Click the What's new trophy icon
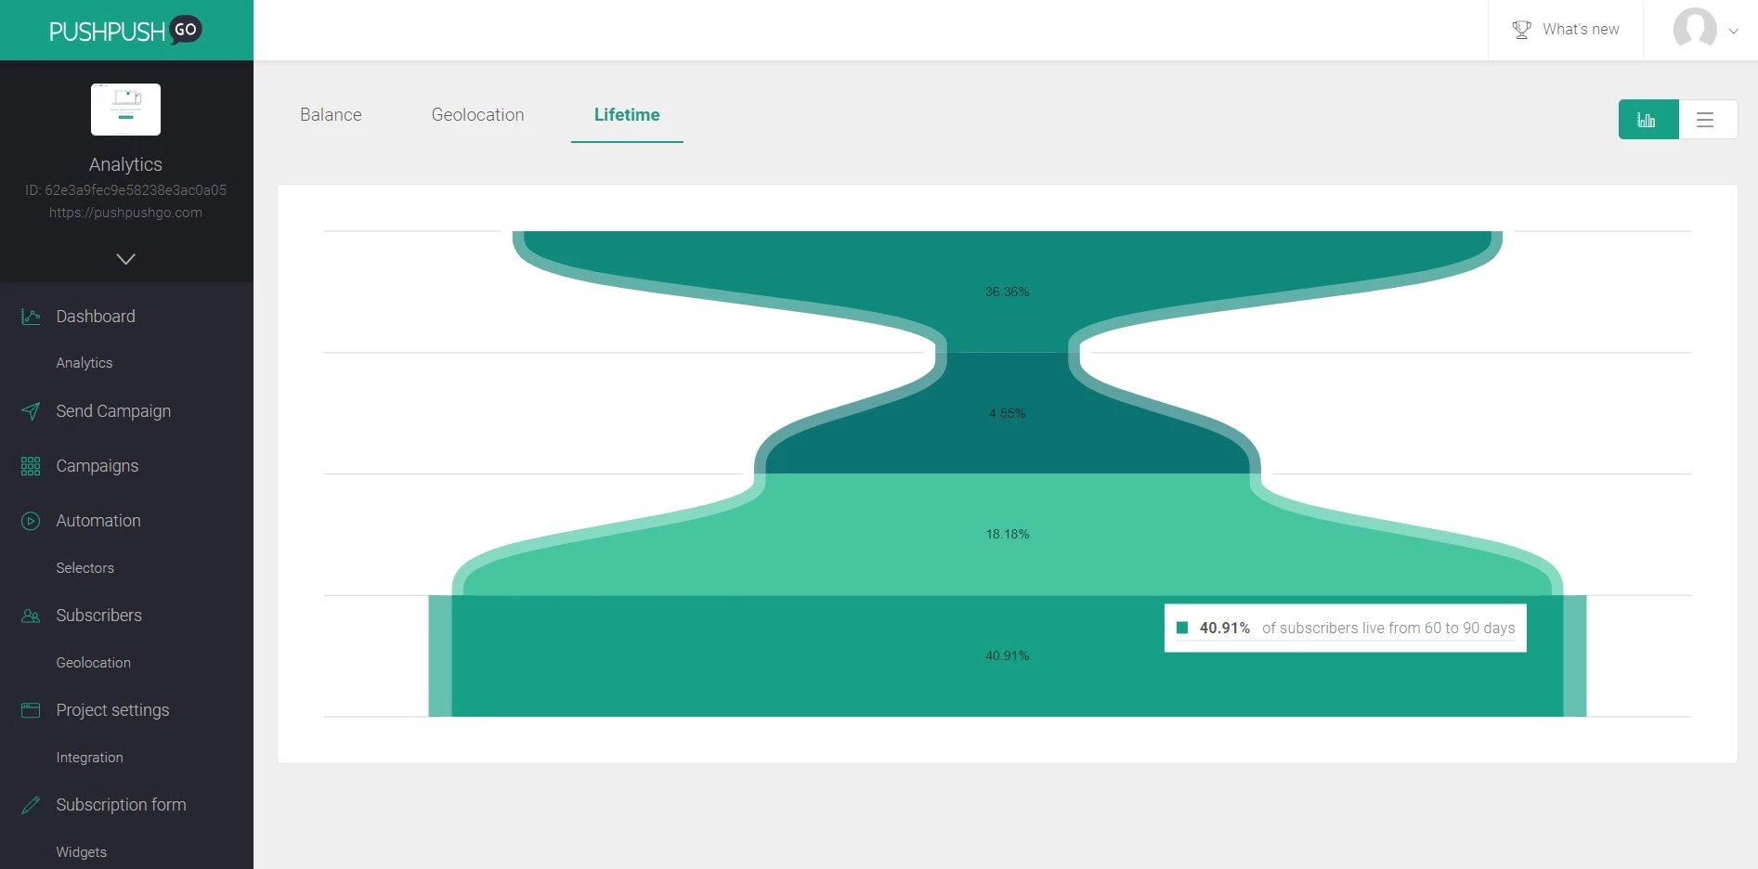This screenshot has height=869, width=1758. point(1521,30)
